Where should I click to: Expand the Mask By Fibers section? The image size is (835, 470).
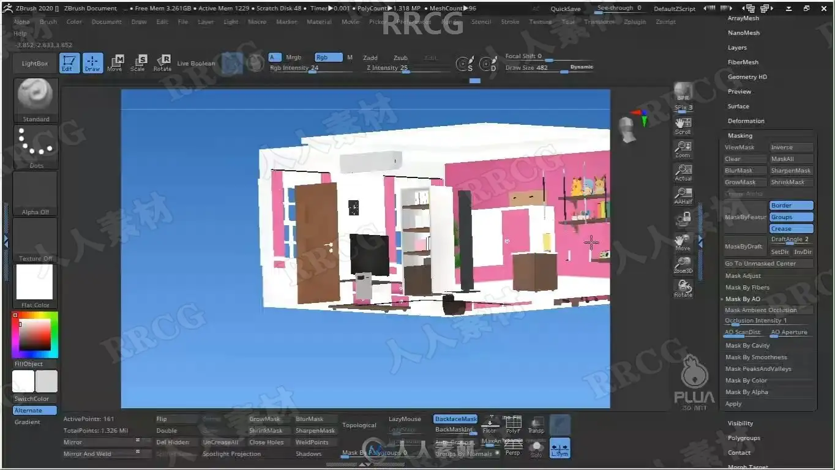click(x=747, y=288)
